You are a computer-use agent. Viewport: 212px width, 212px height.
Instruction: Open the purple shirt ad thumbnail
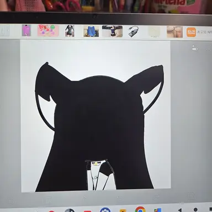(x=26, y=30)
